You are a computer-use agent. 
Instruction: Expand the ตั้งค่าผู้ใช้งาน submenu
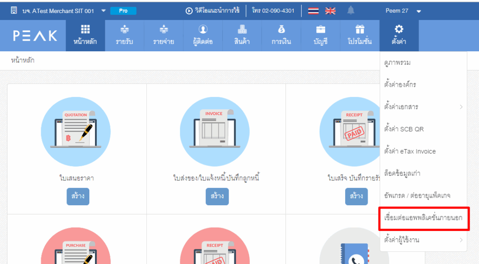tap(423, 240)
